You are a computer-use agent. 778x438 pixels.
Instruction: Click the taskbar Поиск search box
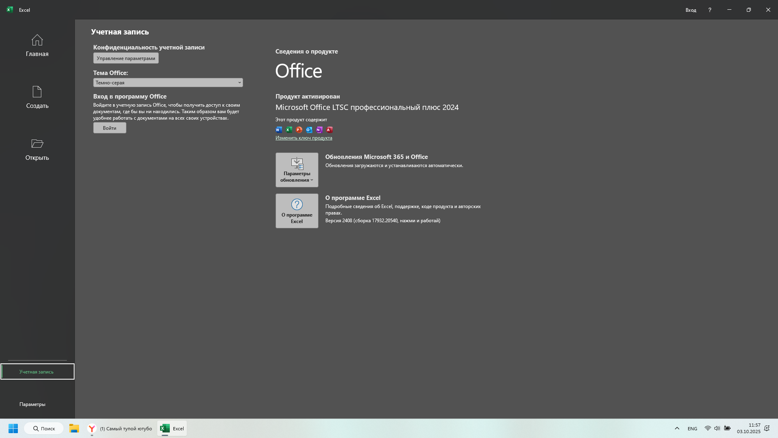click(44, 429)
